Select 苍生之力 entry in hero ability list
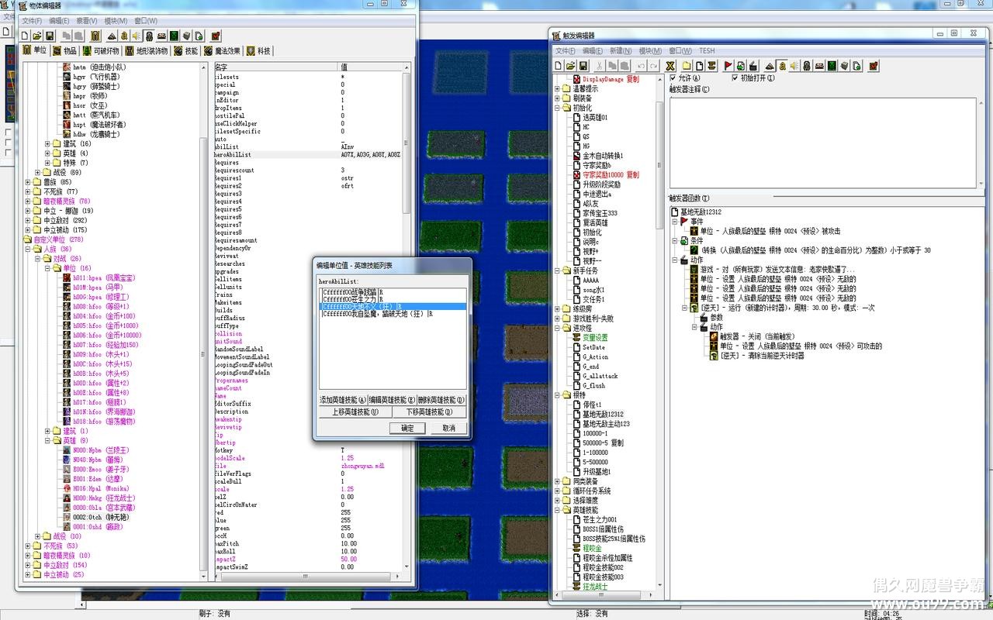The width and height of the screenshot is (993, 620). [x=393, y=299]
